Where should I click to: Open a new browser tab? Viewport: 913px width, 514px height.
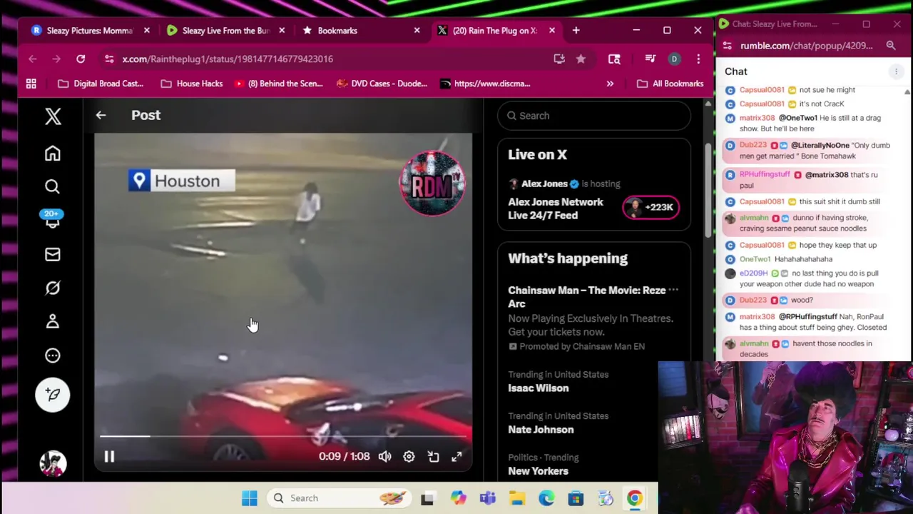point(576,31)
